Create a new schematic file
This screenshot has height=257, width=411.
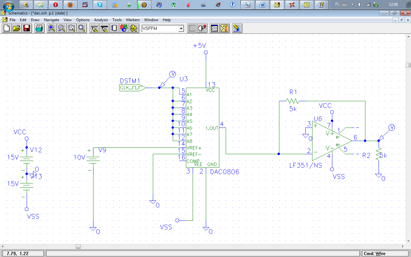[x=6, y=28]
